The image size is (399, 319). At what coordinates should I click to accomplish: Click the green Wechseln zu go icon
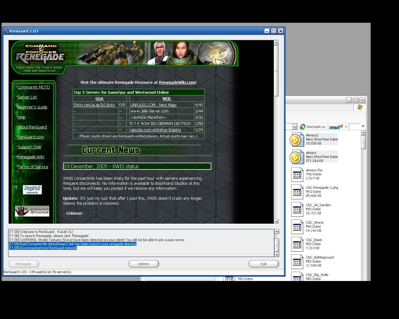point(302,127)
